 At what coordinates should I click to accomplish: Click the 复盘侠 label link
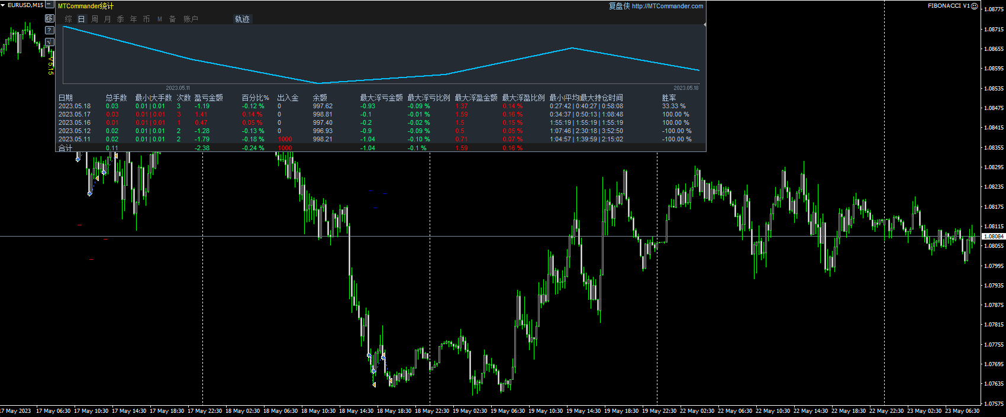(619, 6)
